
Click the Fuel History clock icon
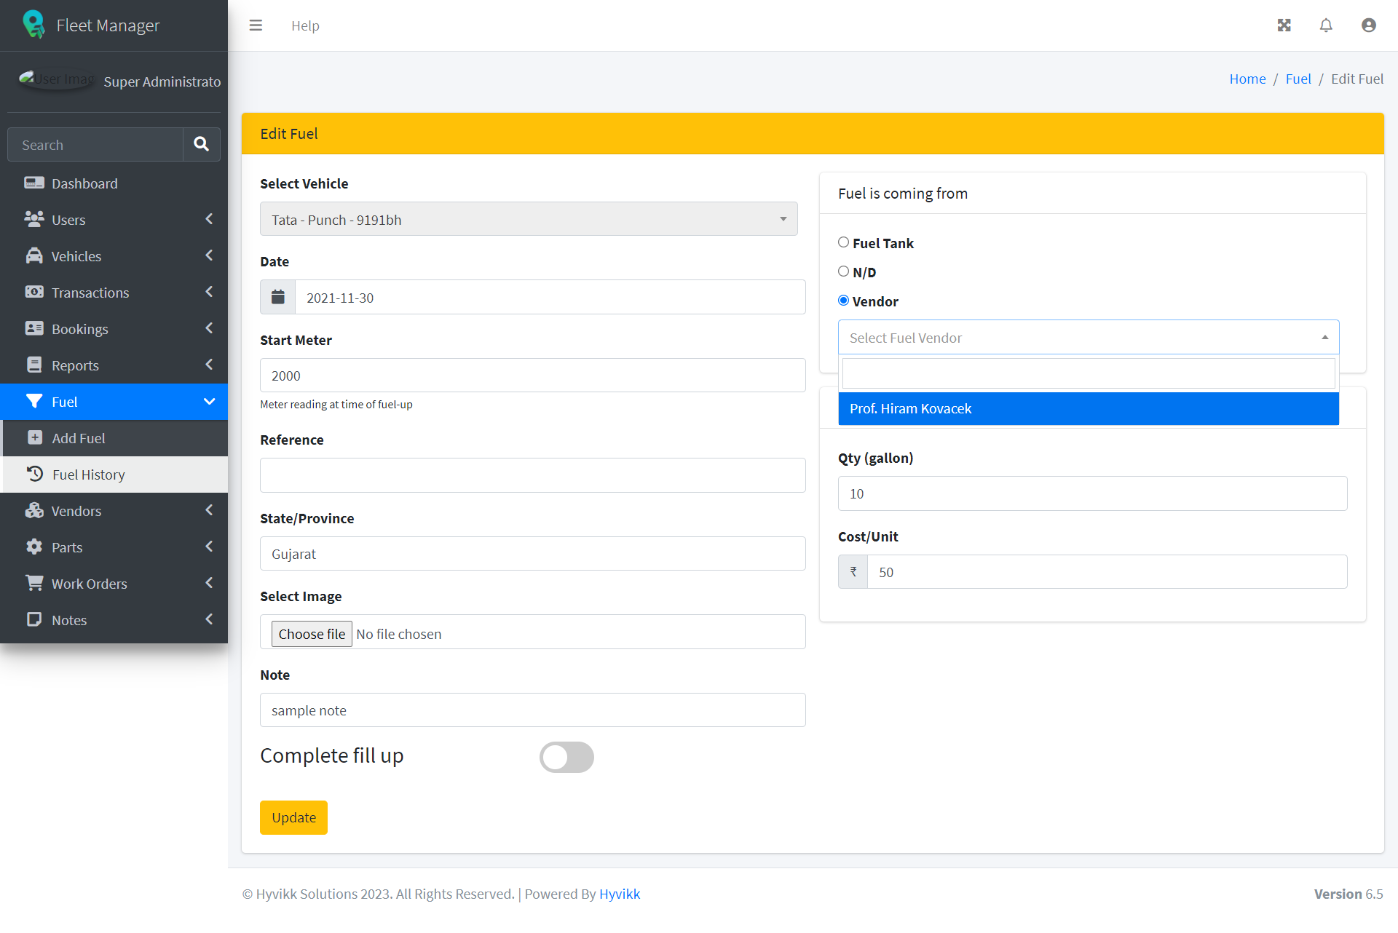point(35,474)
